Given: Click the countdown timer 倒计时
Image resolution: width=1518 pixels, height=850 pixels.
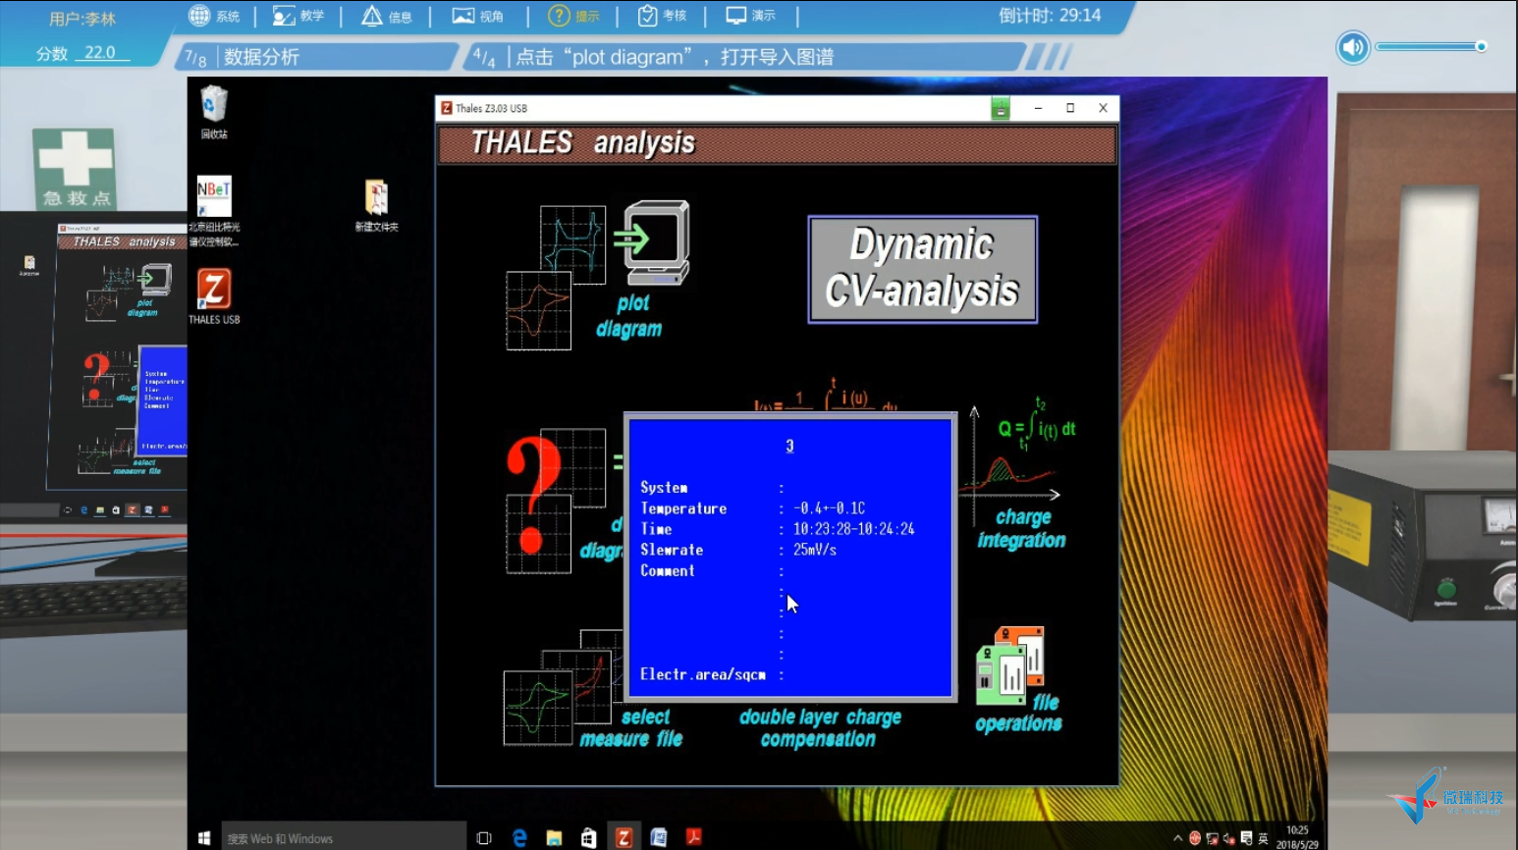Looking at the screenshot, I should (1050, 16).
